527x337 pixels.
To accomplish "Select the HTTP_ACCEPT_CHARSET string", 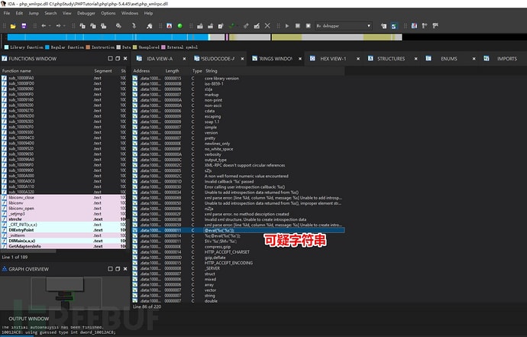I will (x=238, y=252).
